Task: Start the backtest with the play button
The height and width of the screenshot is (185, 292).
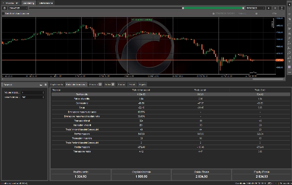Action: pyautogui.click(x=269, y=8)
